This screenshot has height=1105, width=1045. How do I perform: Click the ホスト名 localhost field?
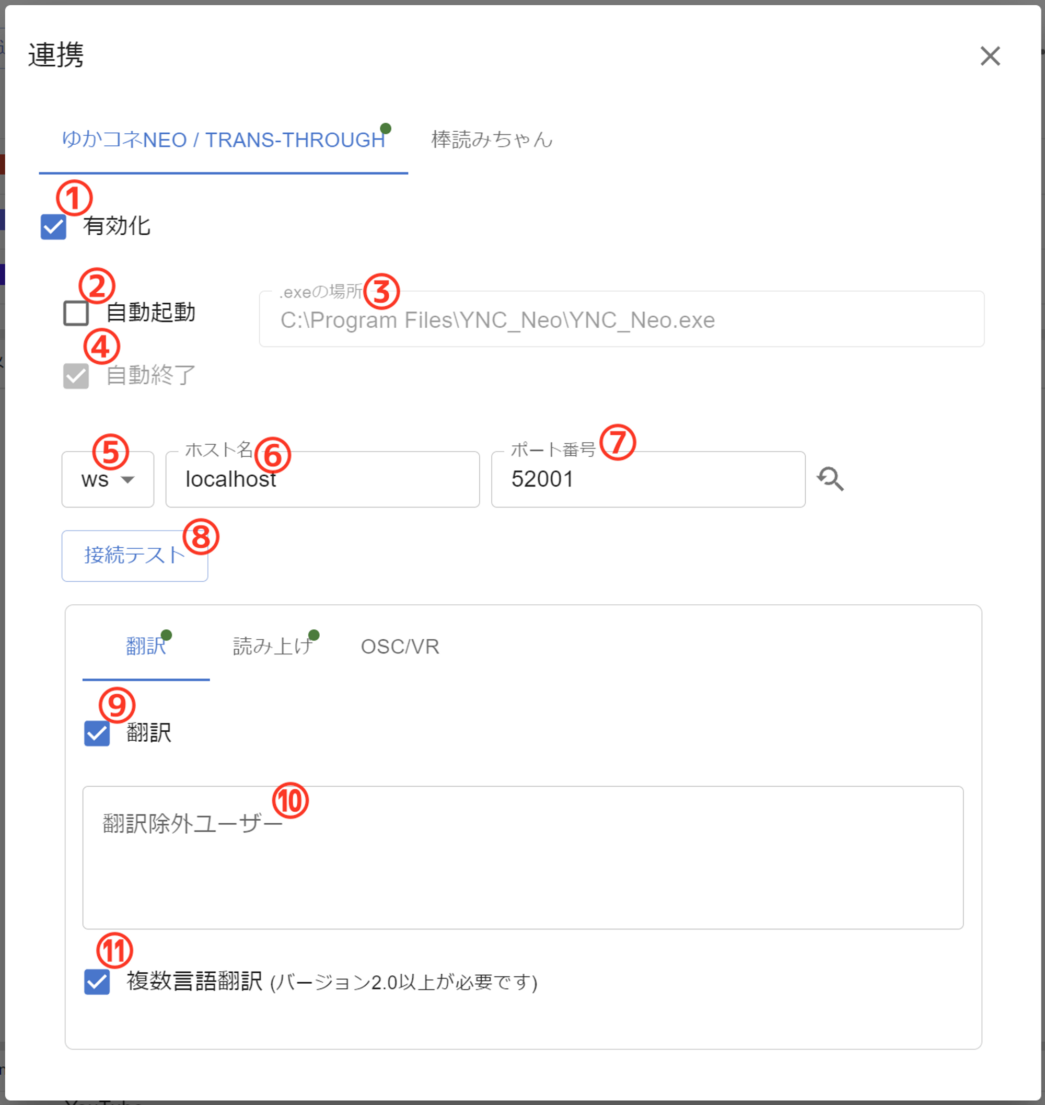click(x=322, y=479)
